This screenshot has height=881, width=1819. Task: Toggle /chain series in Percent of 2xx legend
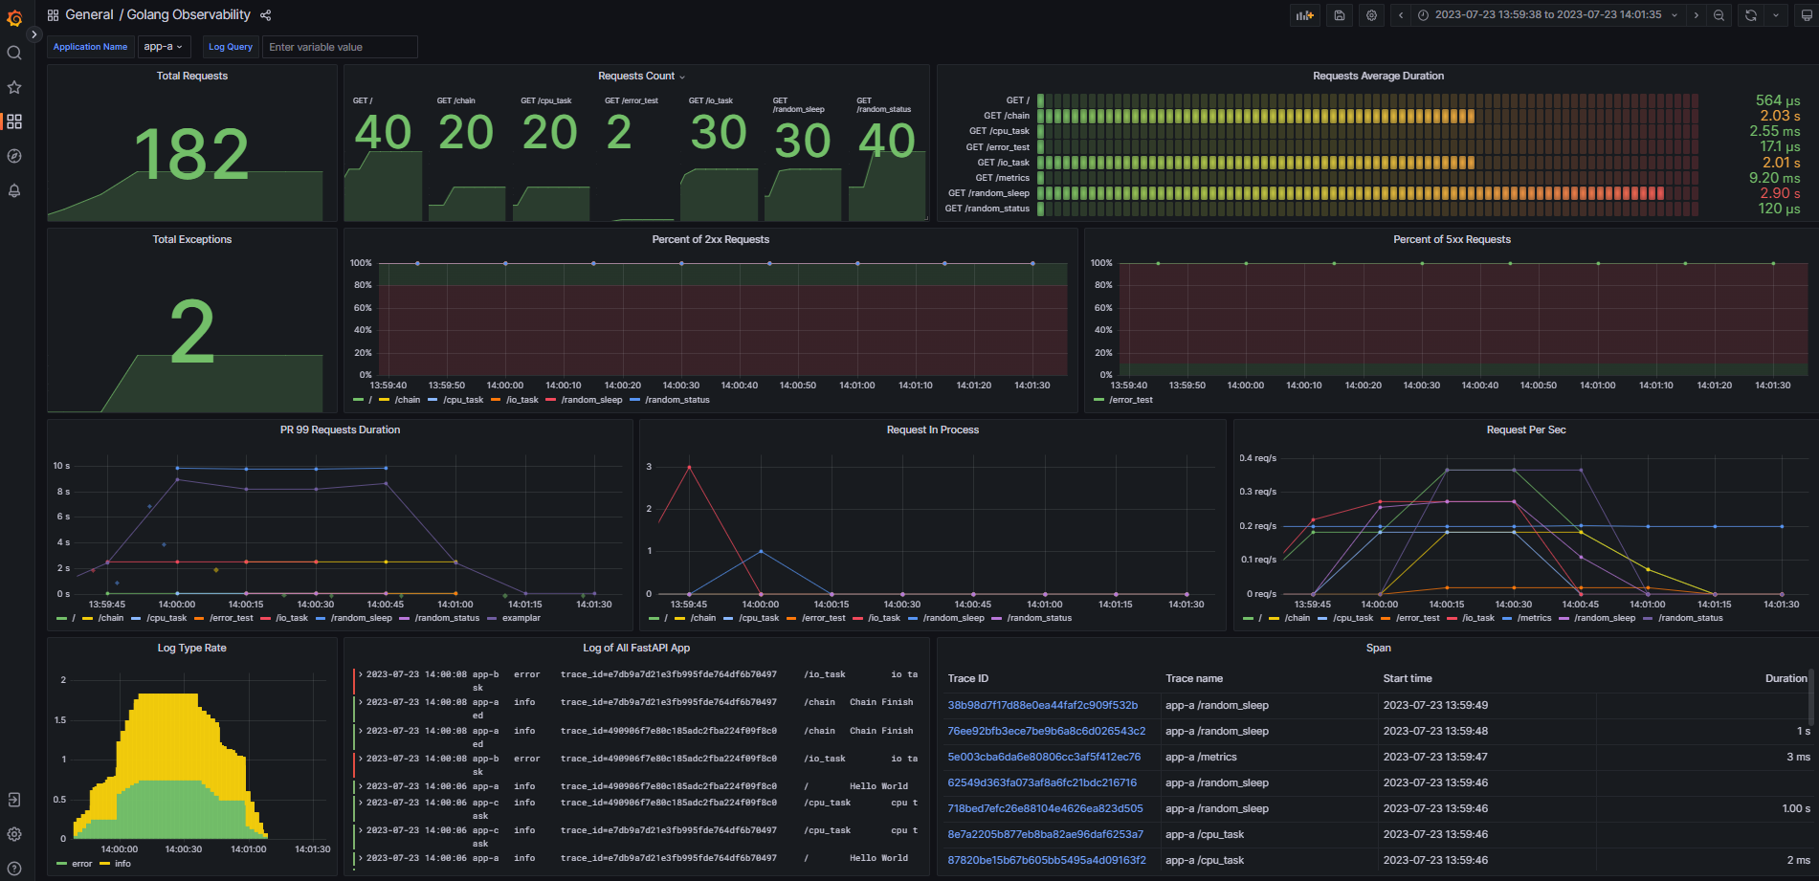(407, 400)
